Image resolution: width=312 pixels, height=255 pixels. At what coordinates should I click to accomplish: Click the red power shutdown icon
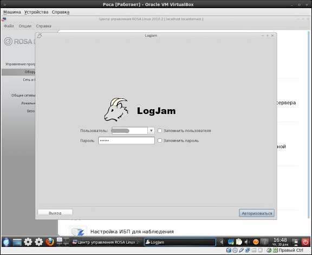pyautogui.click(x=305, y=242)
